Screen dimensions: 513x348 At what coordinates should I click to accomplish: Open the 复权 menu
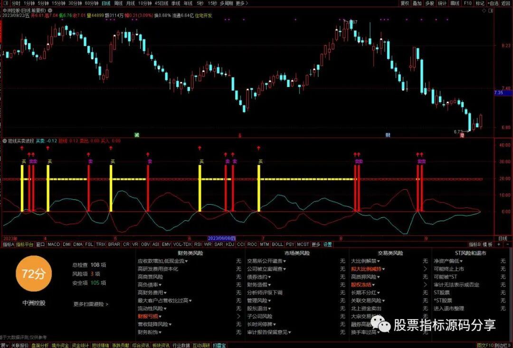click(x=405, y=3)
